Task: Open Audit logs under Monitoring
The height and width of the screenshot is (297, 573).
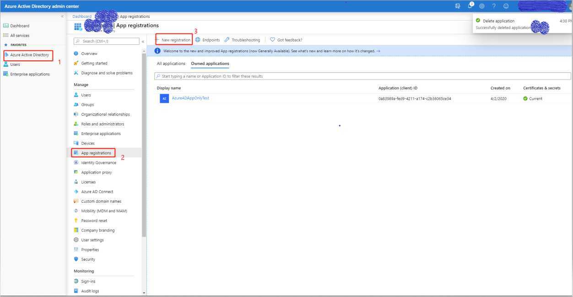Action: [x=90, y=291]
